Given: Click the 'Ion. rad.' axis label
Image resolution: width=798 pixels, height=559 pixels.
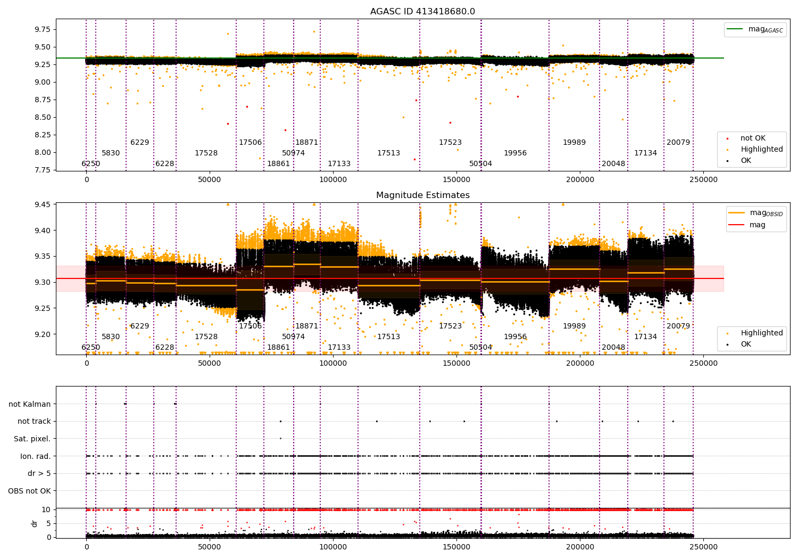Looking at the screenshot, I should click(x=36, y=456).
